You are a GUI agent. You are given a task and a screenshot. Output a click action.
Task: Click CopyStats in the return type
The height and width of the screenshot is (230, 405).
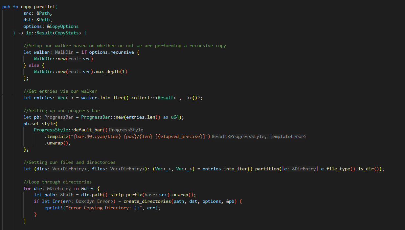[x=67, y=33]
